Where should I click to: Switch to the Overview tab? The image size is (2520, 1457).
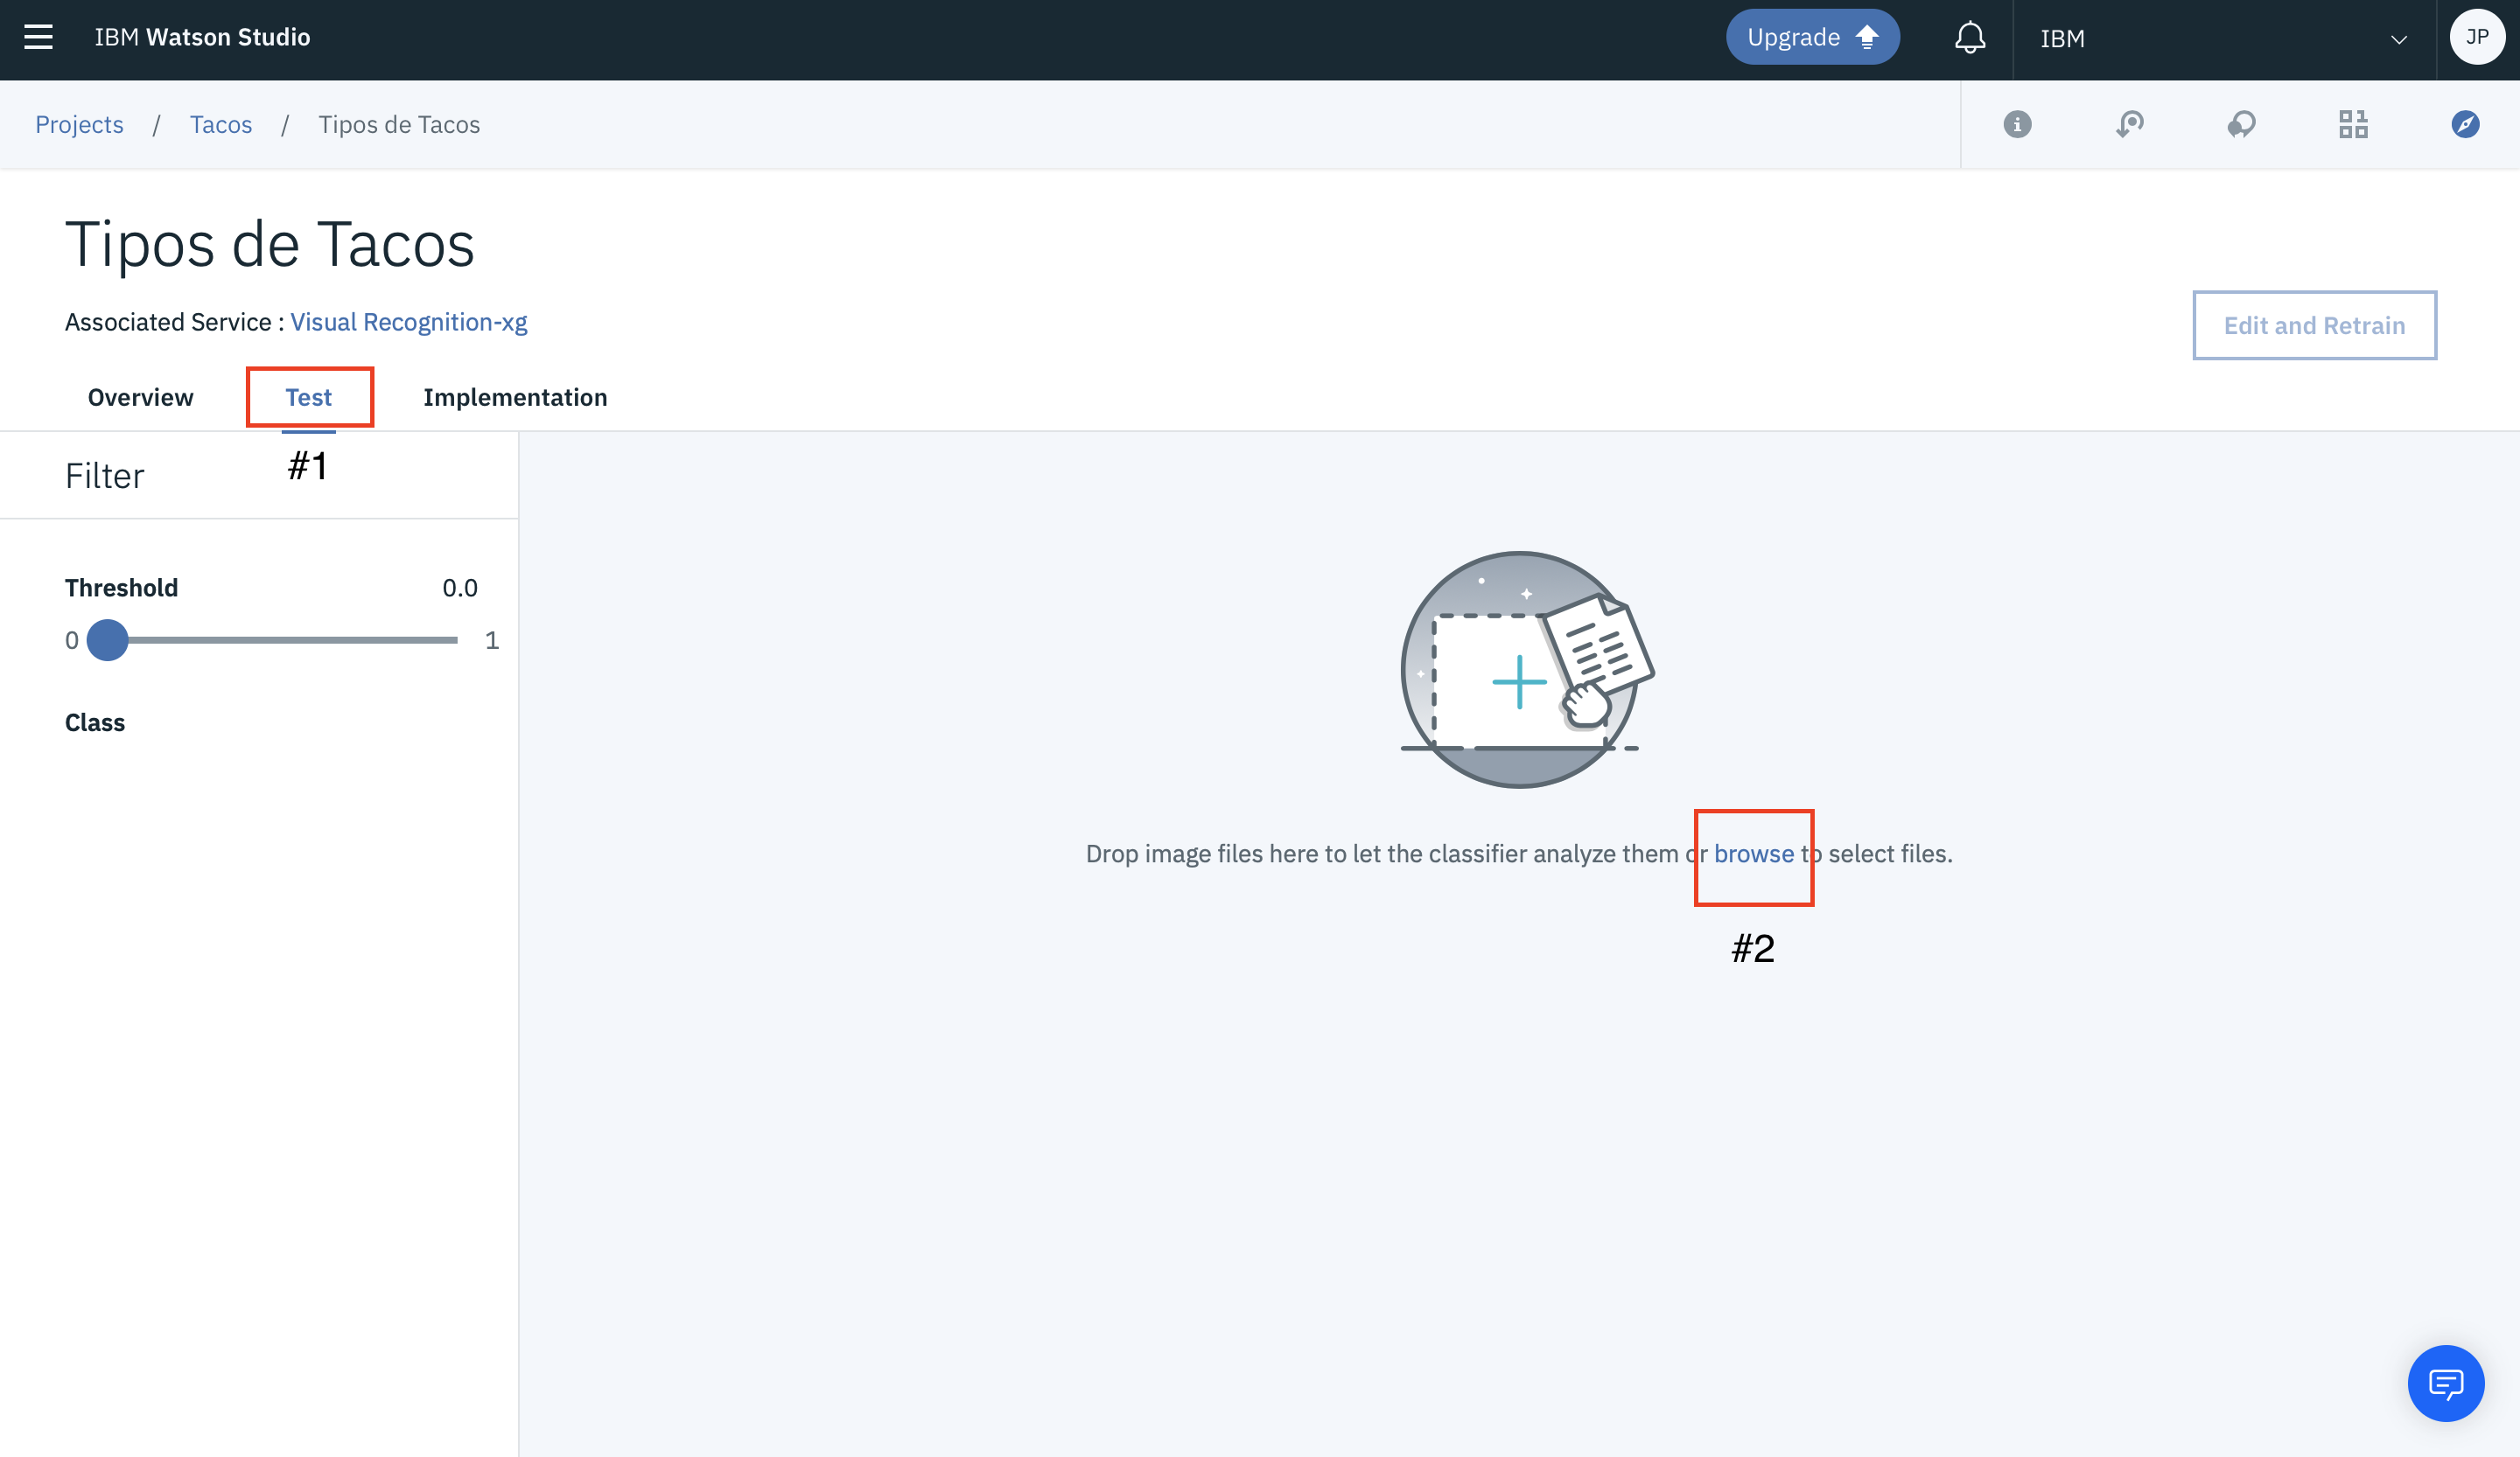pos(140,397)
